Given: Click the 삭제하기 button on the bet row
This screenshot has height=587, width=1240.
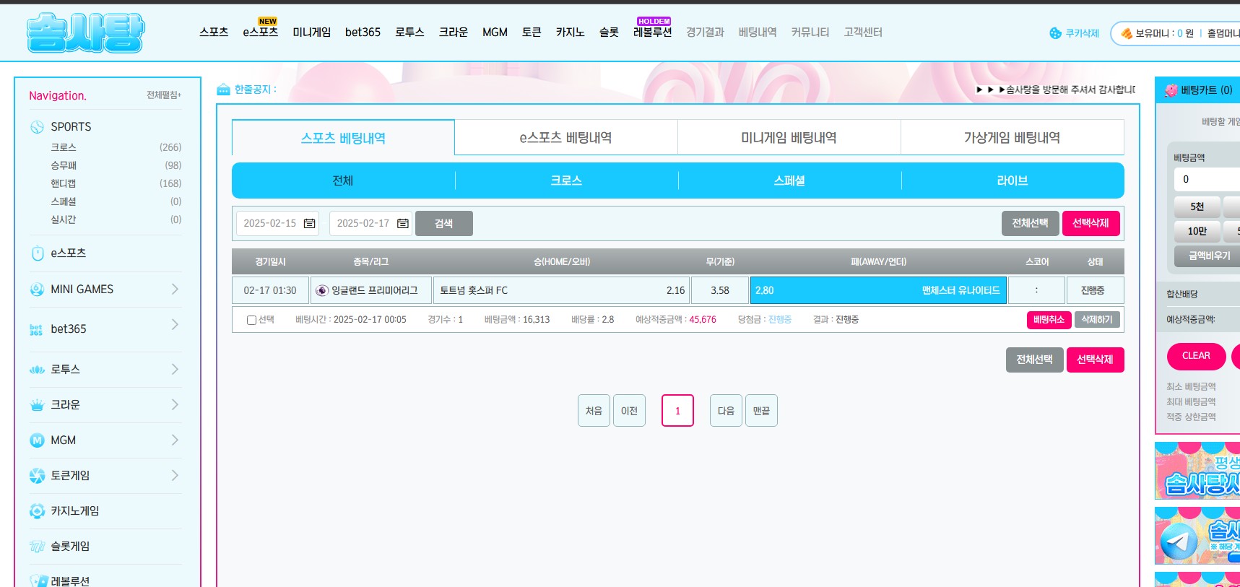Looking at the screenshot, I should point(1097,320).
